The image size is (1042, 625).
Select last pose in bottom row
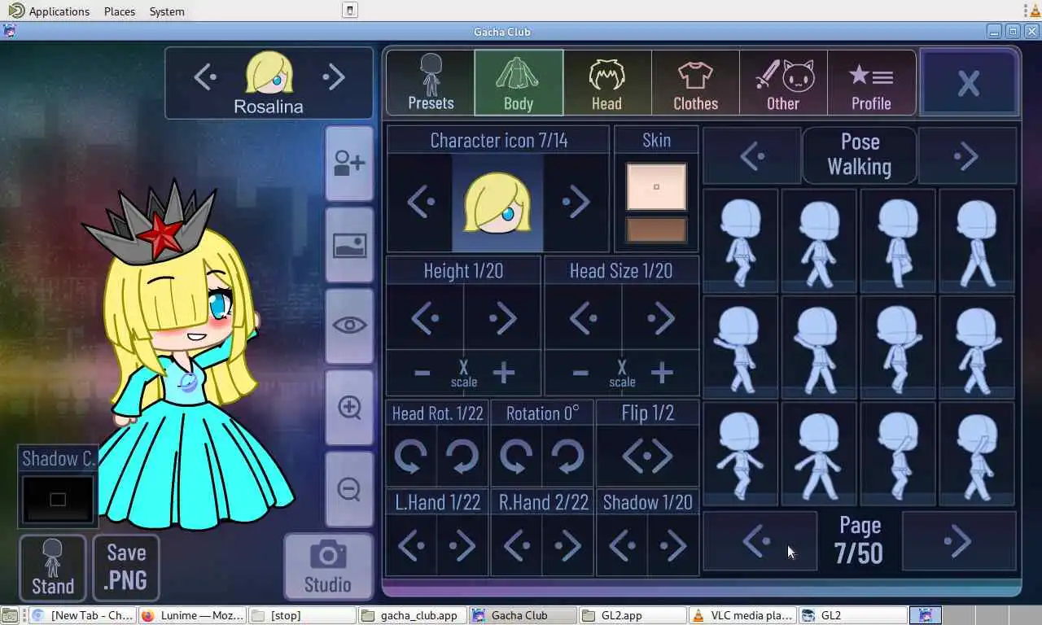click(x=977, y=454)
